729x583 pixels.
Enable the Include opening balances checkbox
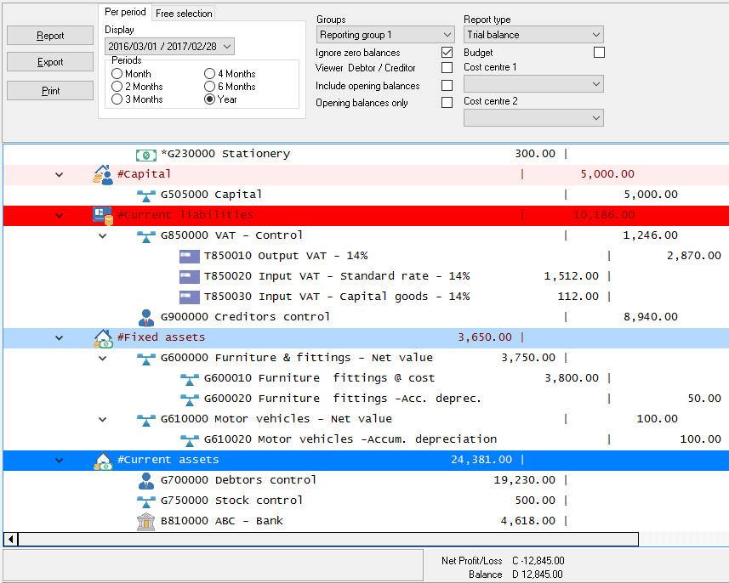point(447,86)
